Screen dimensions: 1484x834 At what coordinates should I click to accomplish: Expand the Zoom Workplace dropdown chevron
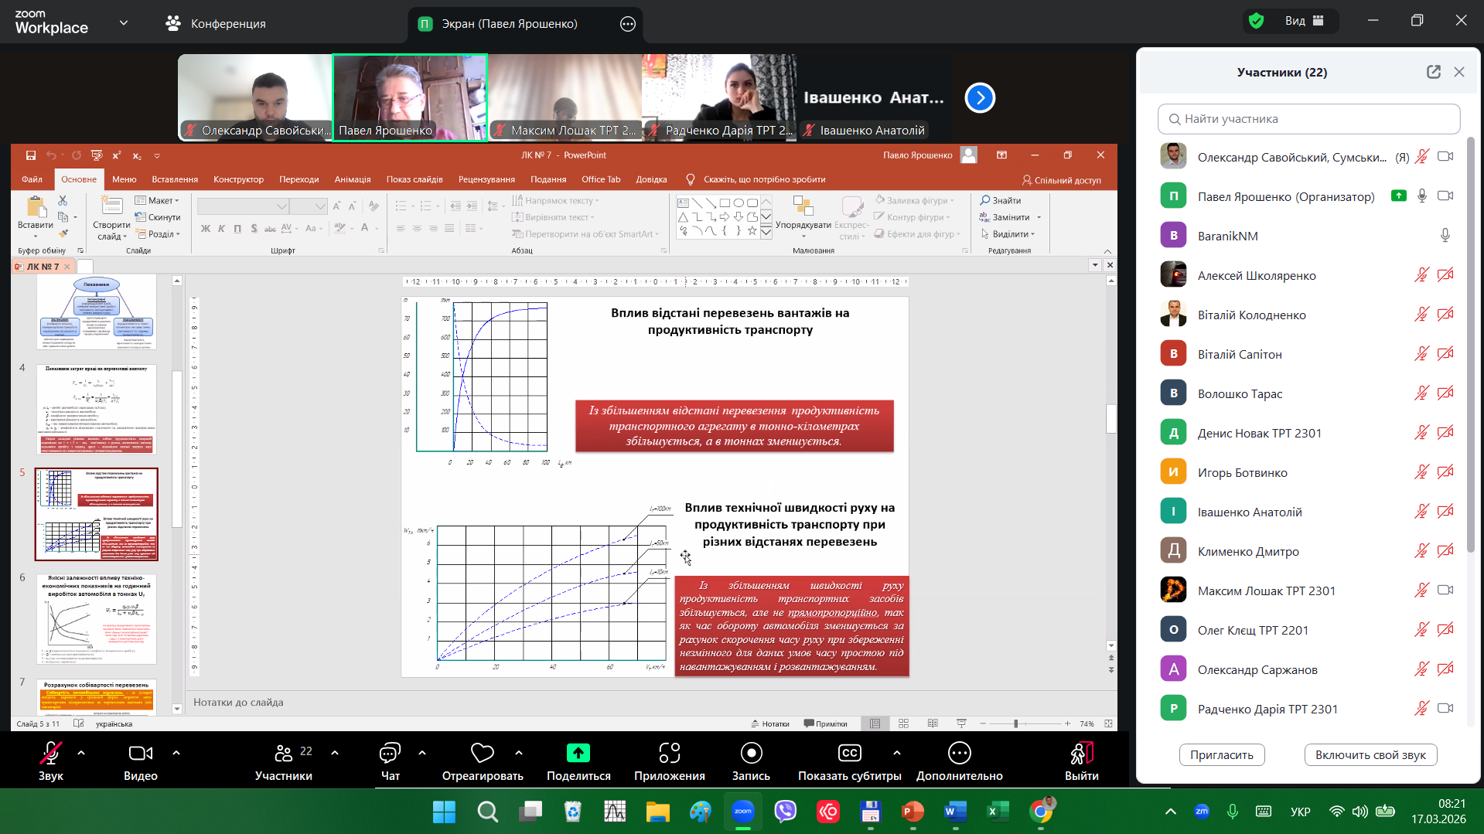coord(124,23)
